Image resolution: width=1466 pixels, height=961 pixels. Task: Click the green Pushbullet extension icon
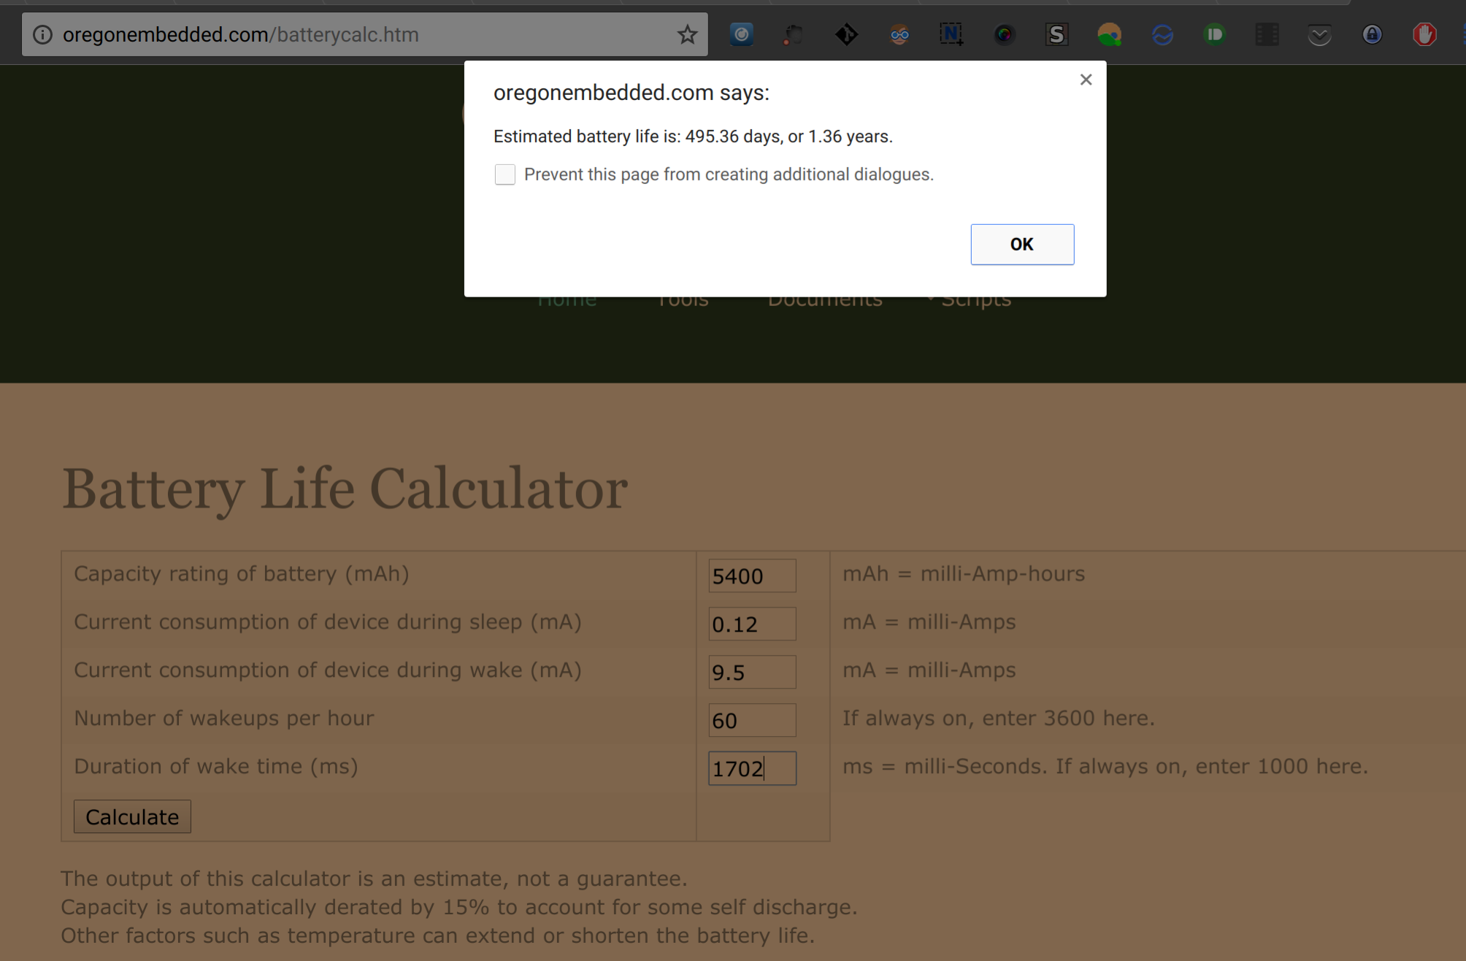1214,34
